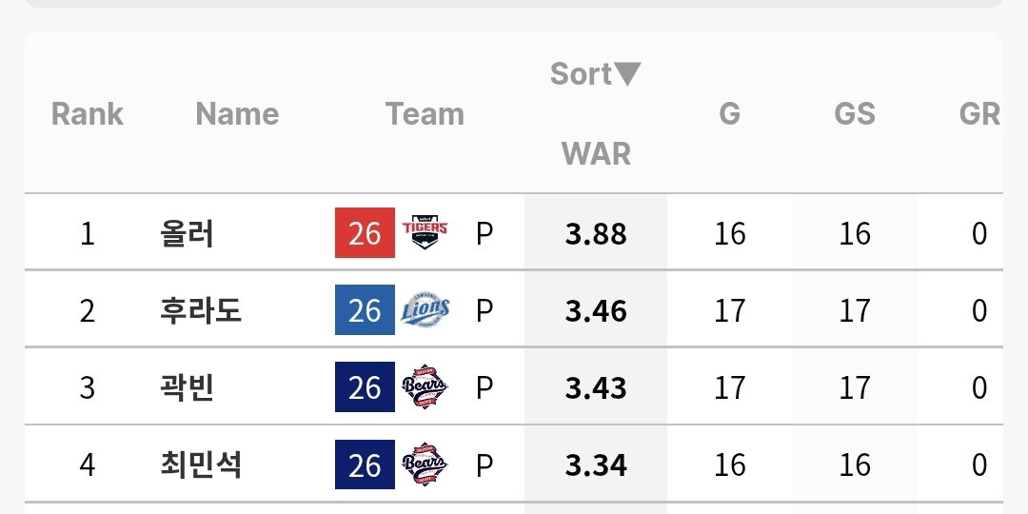Open player 후라도's profile link
The width and height of the screenshot is (1028, 514).
(201, 310)
